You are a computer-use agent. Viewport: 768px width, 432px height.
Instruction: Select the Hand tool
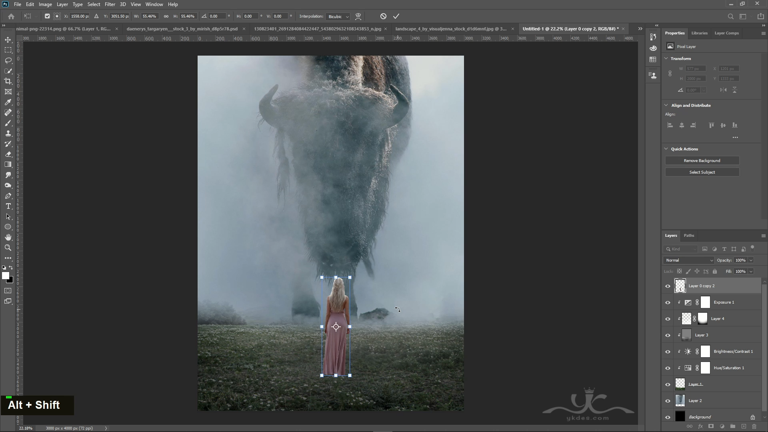point(8,237)
